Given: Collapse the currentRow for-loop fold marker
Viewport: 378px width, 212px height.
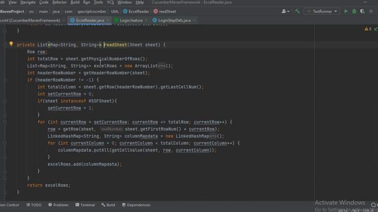Looking at the screenshot, I should point(5,122).
